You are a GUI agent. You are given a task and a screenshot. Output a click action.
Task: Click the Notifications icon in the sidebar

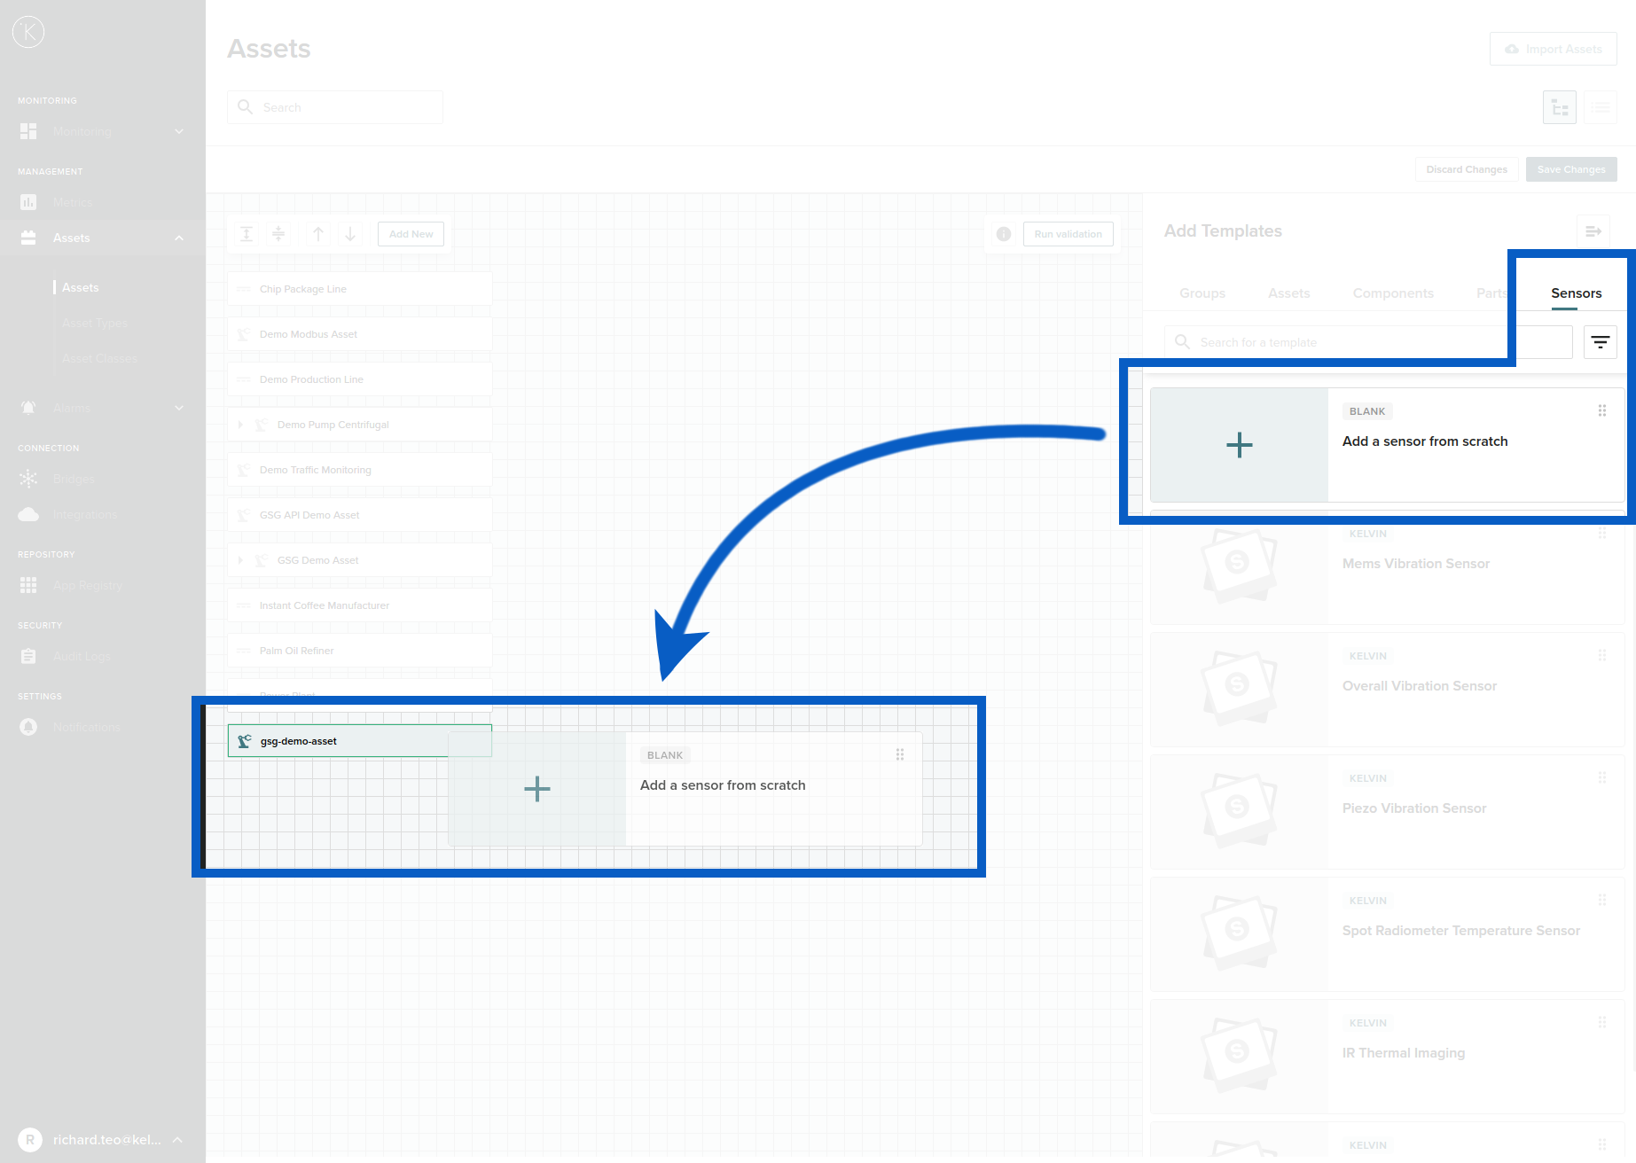pos(27,727)
